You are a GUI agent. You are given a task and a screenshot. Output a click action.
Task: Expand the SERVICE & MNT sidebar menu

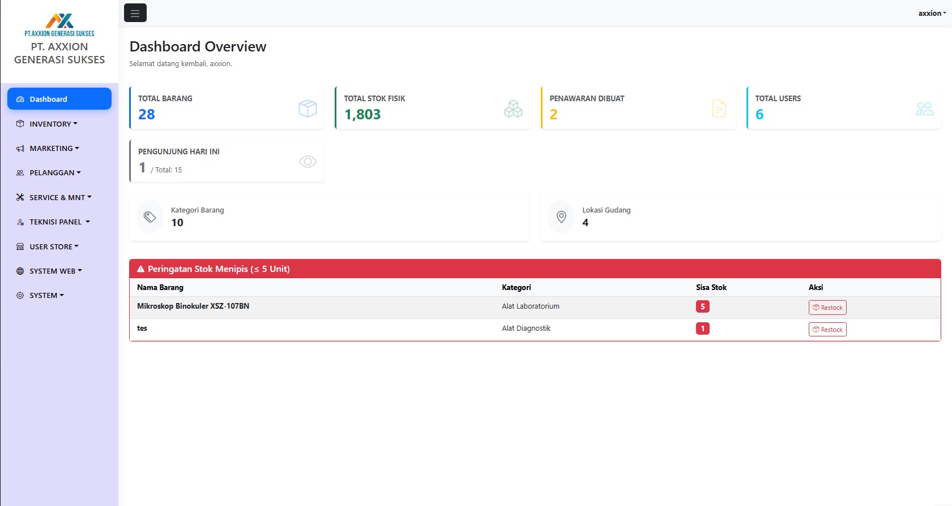coord(59,197)
